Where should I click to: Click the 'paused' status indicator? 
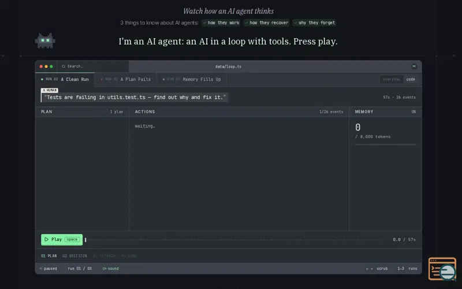coord(49,268)
